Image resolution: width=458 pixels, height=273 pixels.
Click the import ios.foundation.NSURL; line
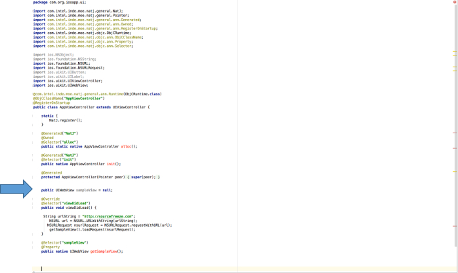pyautogui.click(x=62, y=64)
